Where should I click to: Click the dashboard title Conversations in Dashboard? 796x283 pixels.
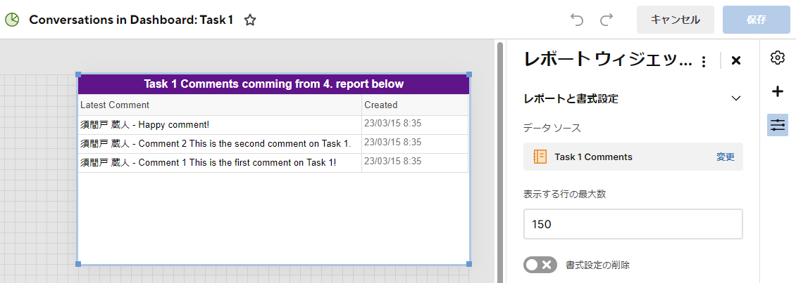(131, 20)
